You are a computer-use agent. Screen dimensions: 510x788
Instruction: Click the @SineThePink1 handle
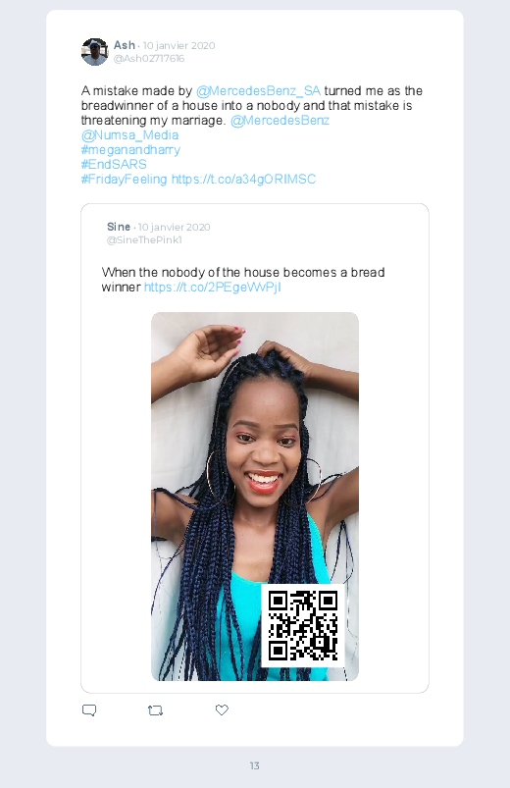(x=144, y=239)
